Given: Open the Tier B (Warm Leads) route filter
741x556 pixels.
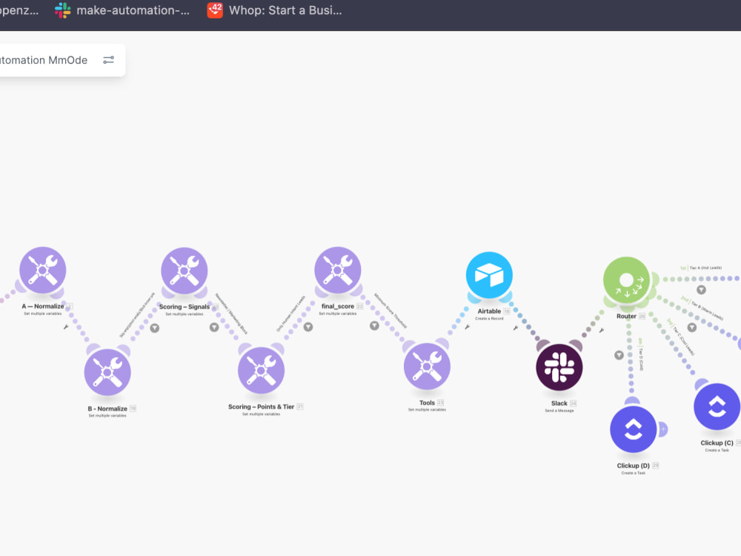Looking at the screenshot, I should pyautogui.click(x=692, y=327).
